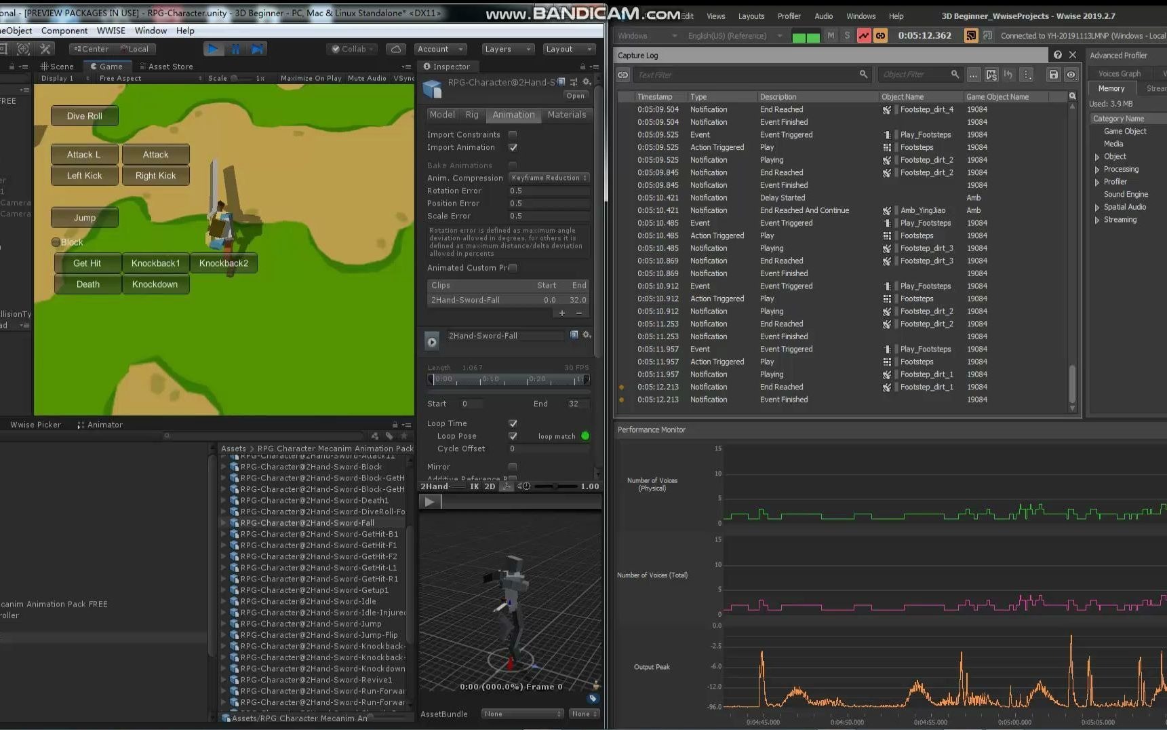Open WWISE menu in Unity

tap(111, 31)
